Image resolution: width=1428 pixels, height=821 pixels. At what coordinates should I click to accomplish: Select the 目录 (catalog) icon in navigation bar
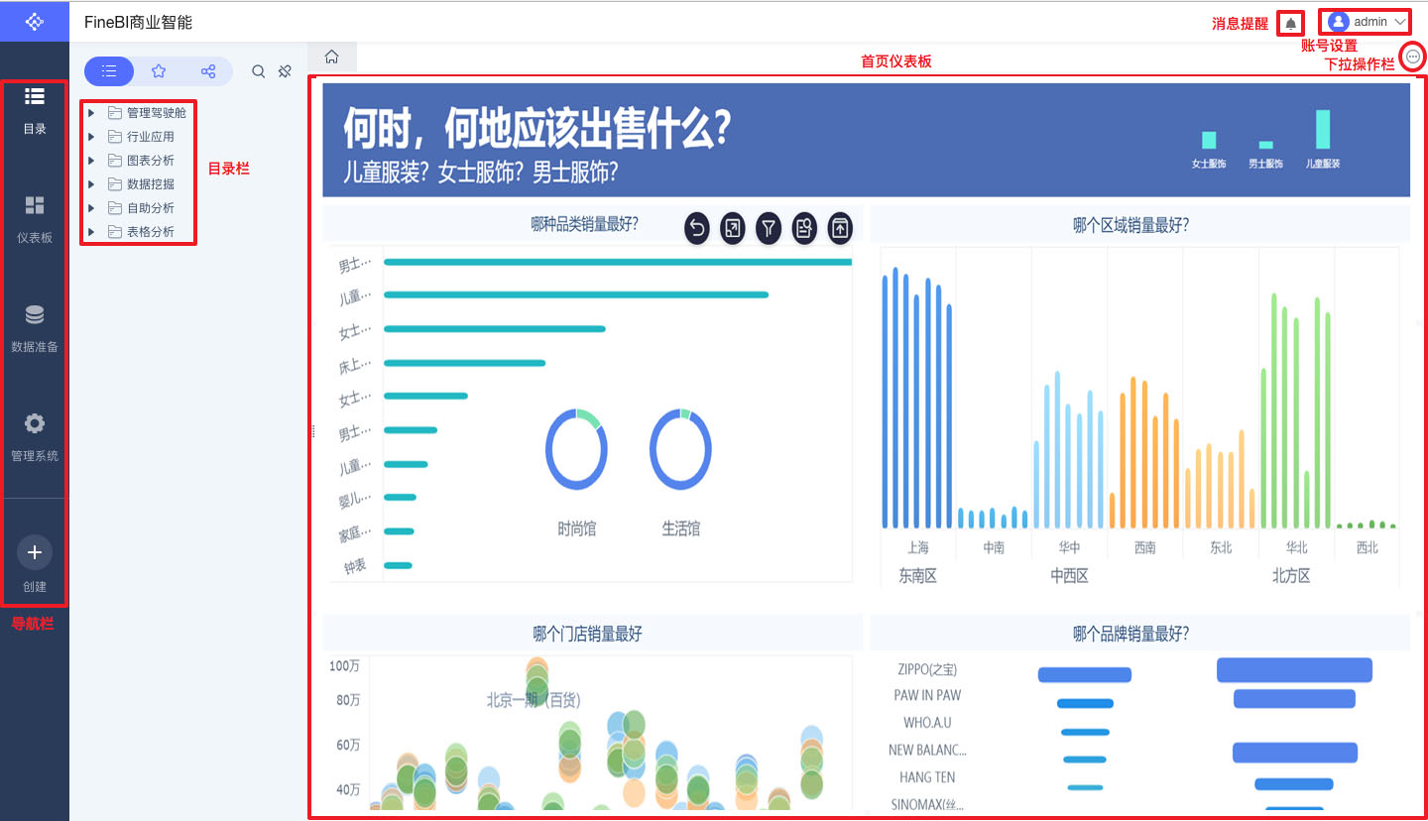click(x=35, y=106)
